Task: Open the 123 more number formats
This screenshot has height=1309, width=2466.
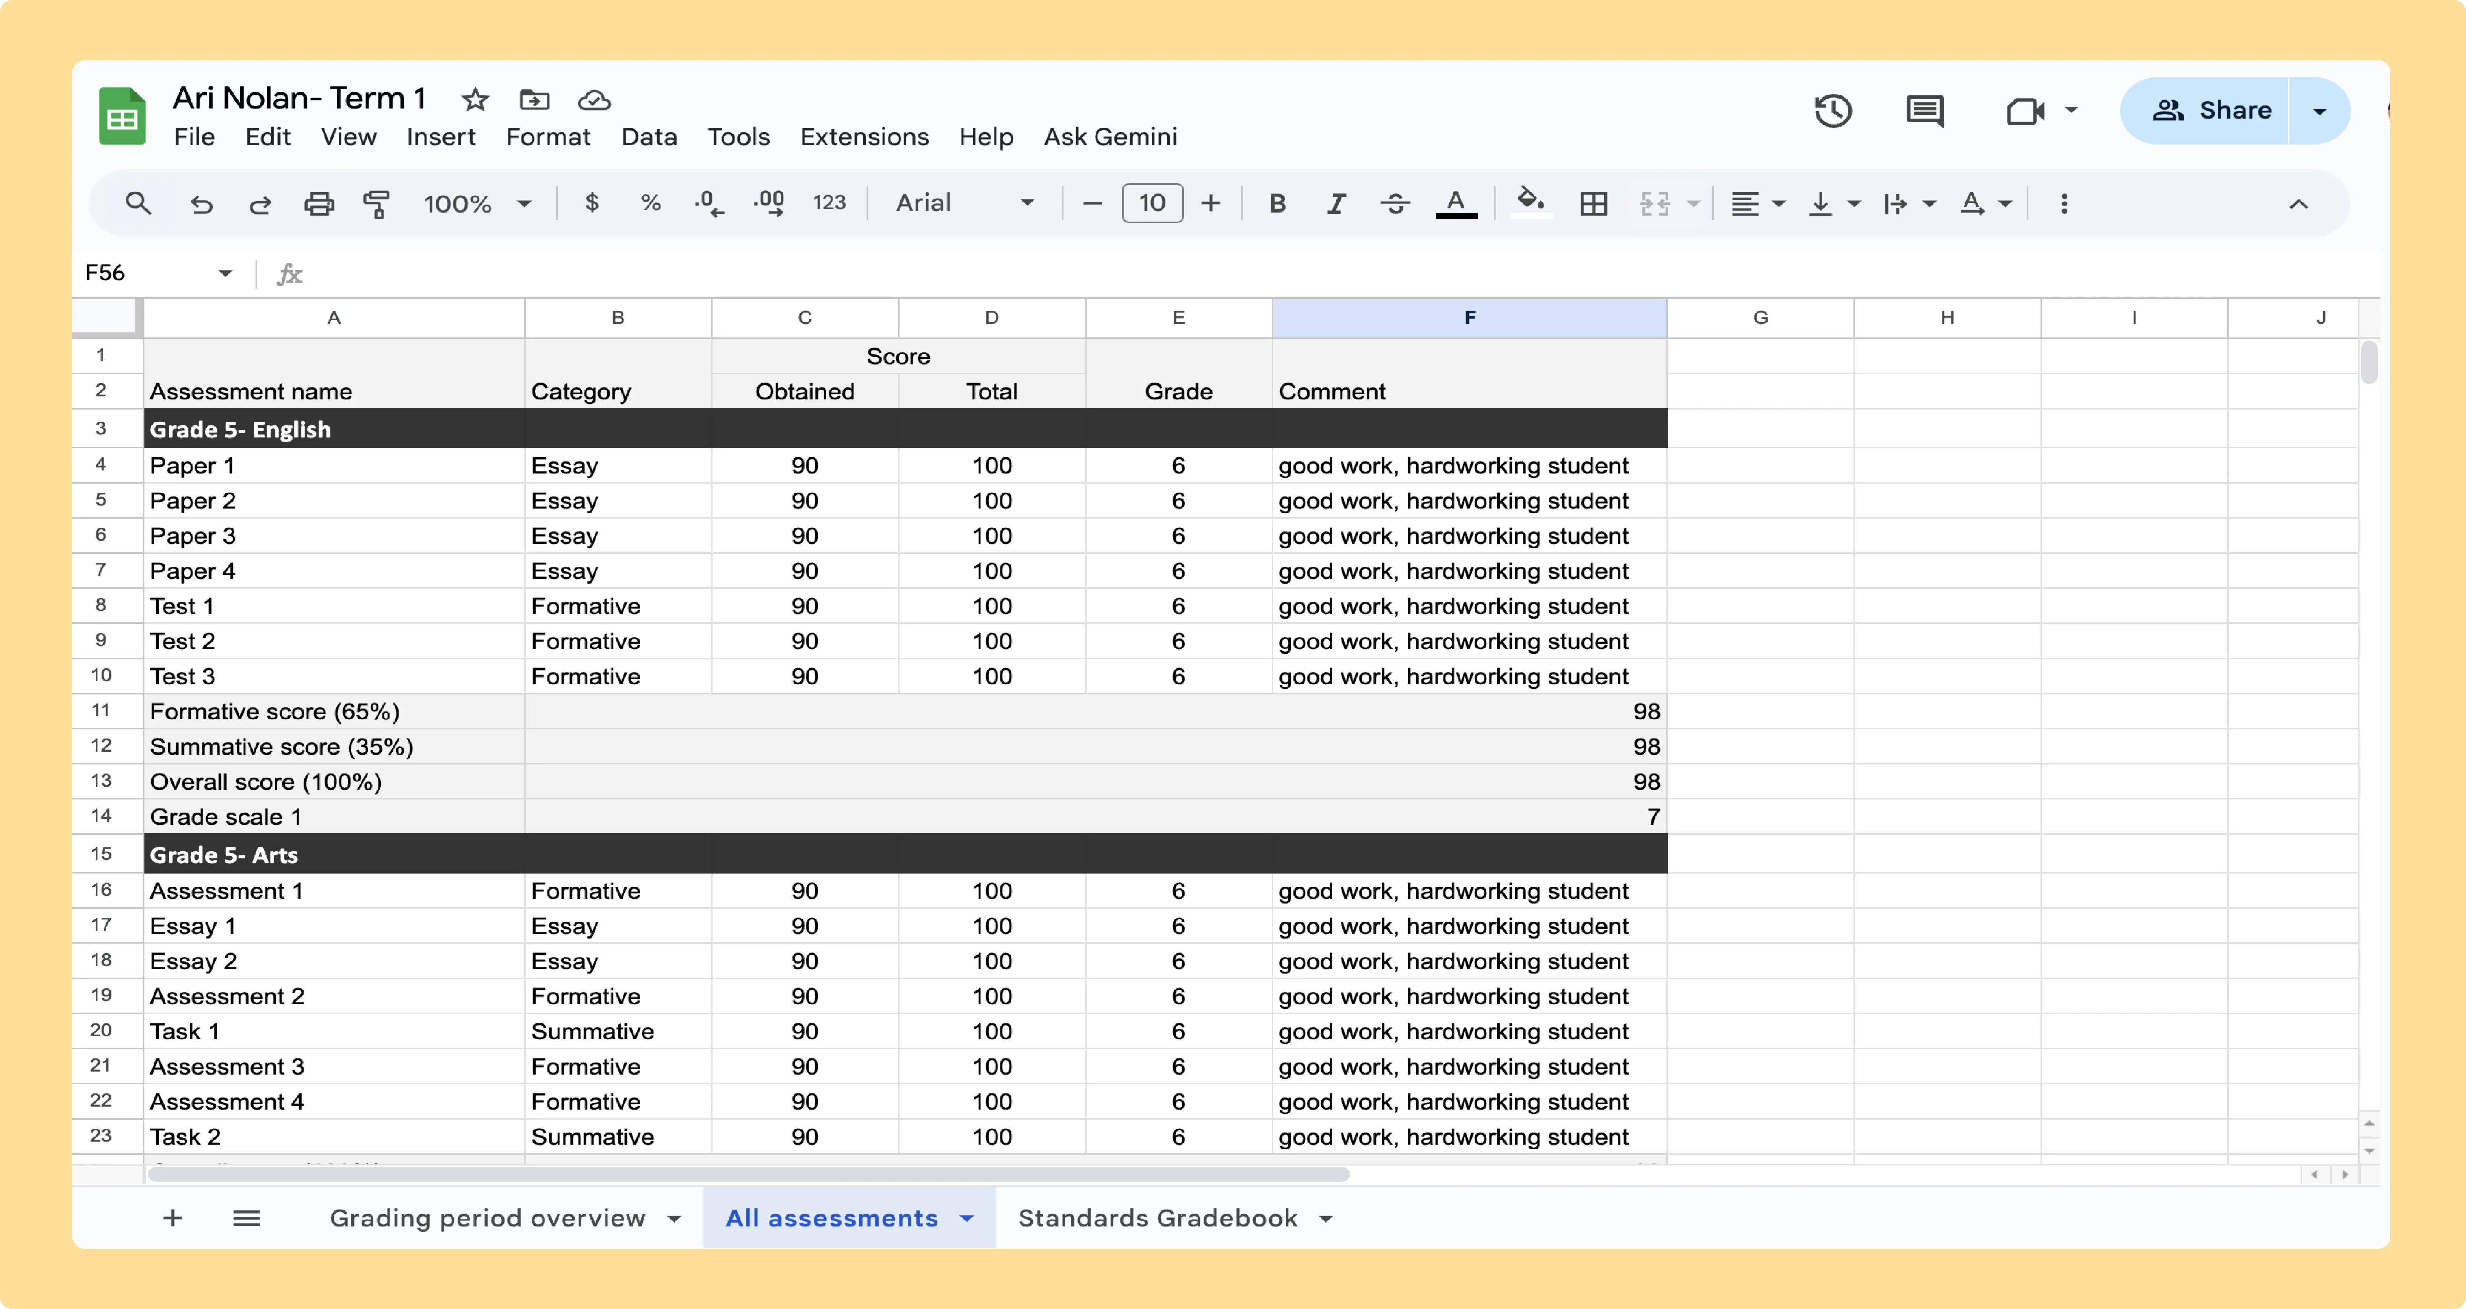Action: point(829,203)
